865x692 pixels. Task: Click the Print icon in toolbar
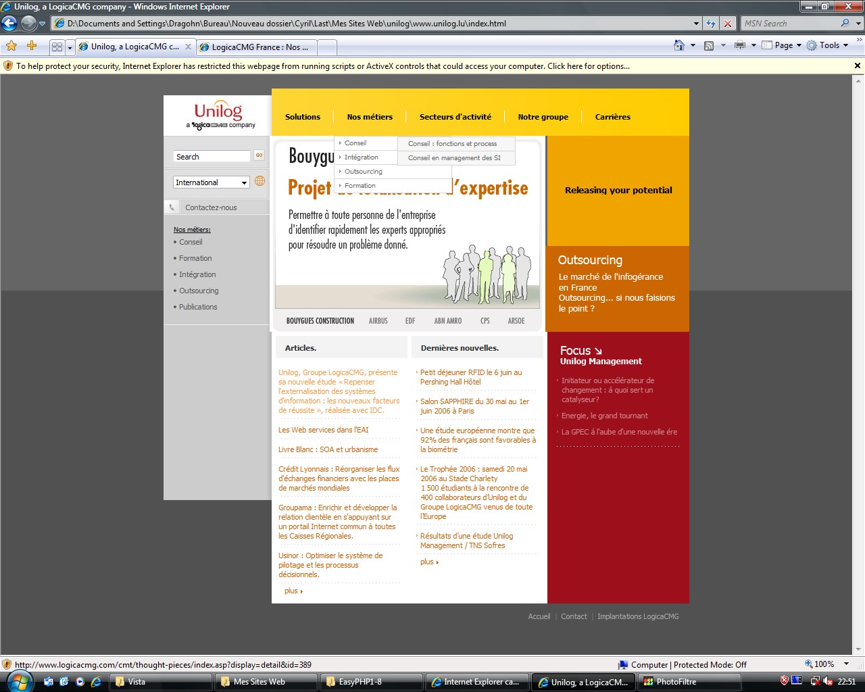click(740, 45)
